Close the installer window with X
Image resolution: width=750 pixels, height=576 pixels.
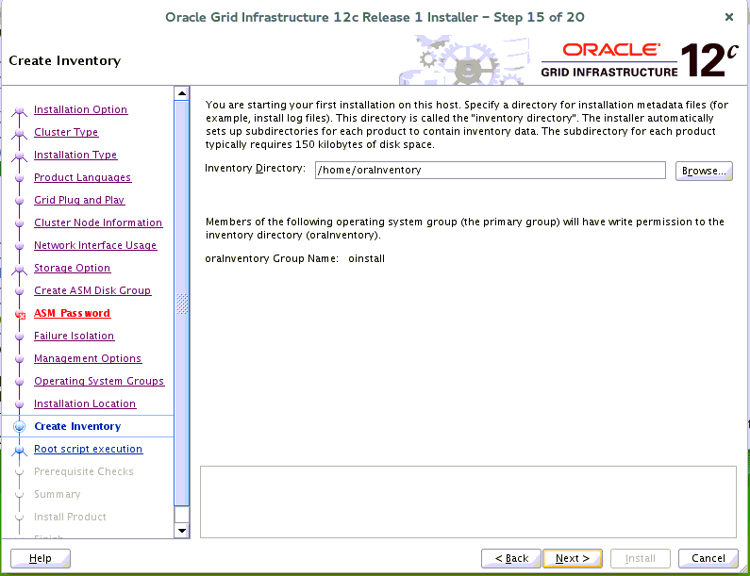729,17
